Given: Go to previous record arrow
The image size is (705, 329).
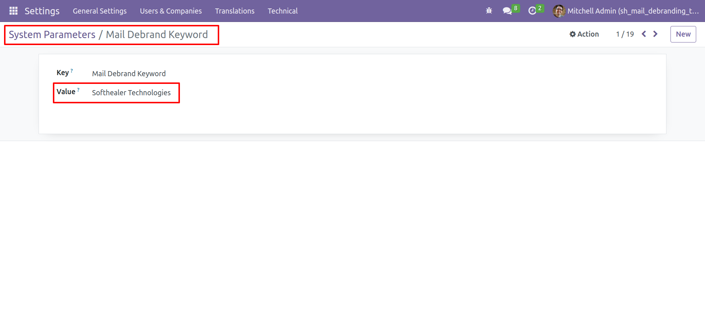Looking at the screenshot, I should (x=644, y=34).
